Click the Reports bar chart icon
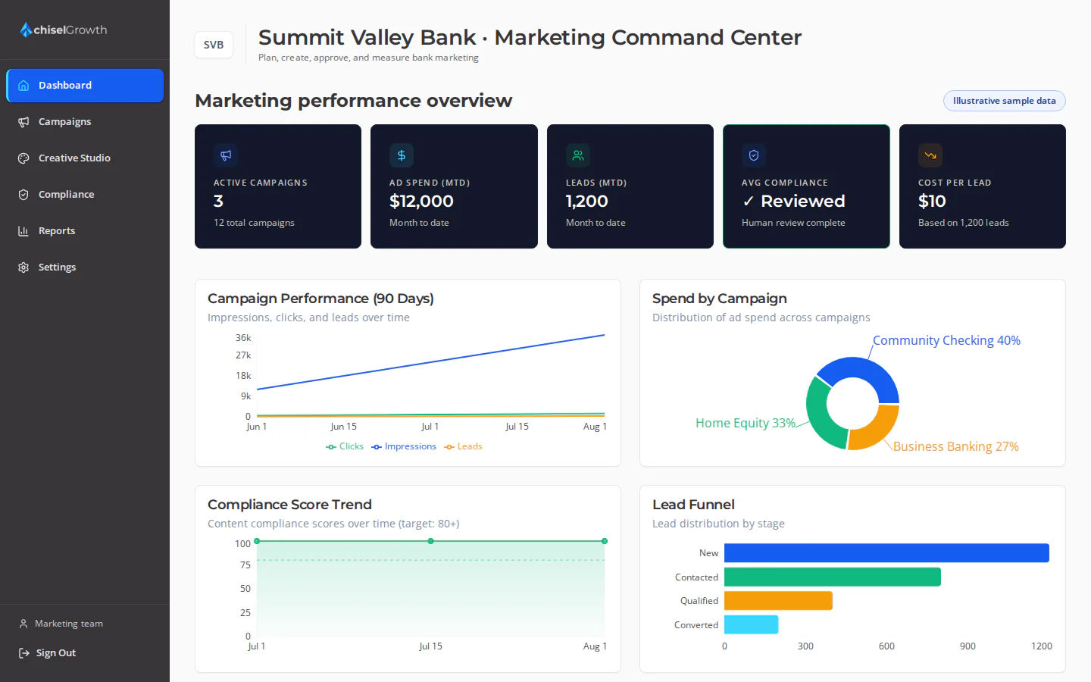1091x682 pixels. coord(23,231)
